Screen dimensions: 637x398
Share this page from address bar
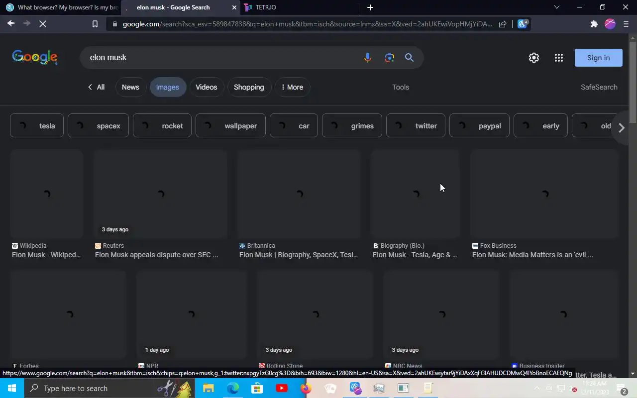(x=503, y=24)
